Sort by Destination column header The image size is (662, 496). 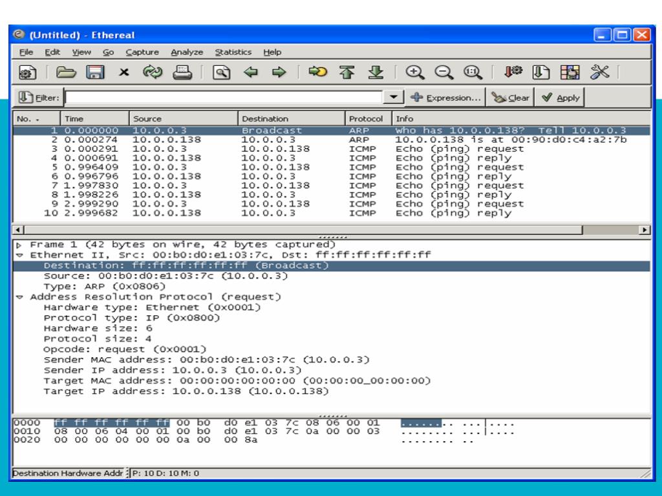coord(292,119)
